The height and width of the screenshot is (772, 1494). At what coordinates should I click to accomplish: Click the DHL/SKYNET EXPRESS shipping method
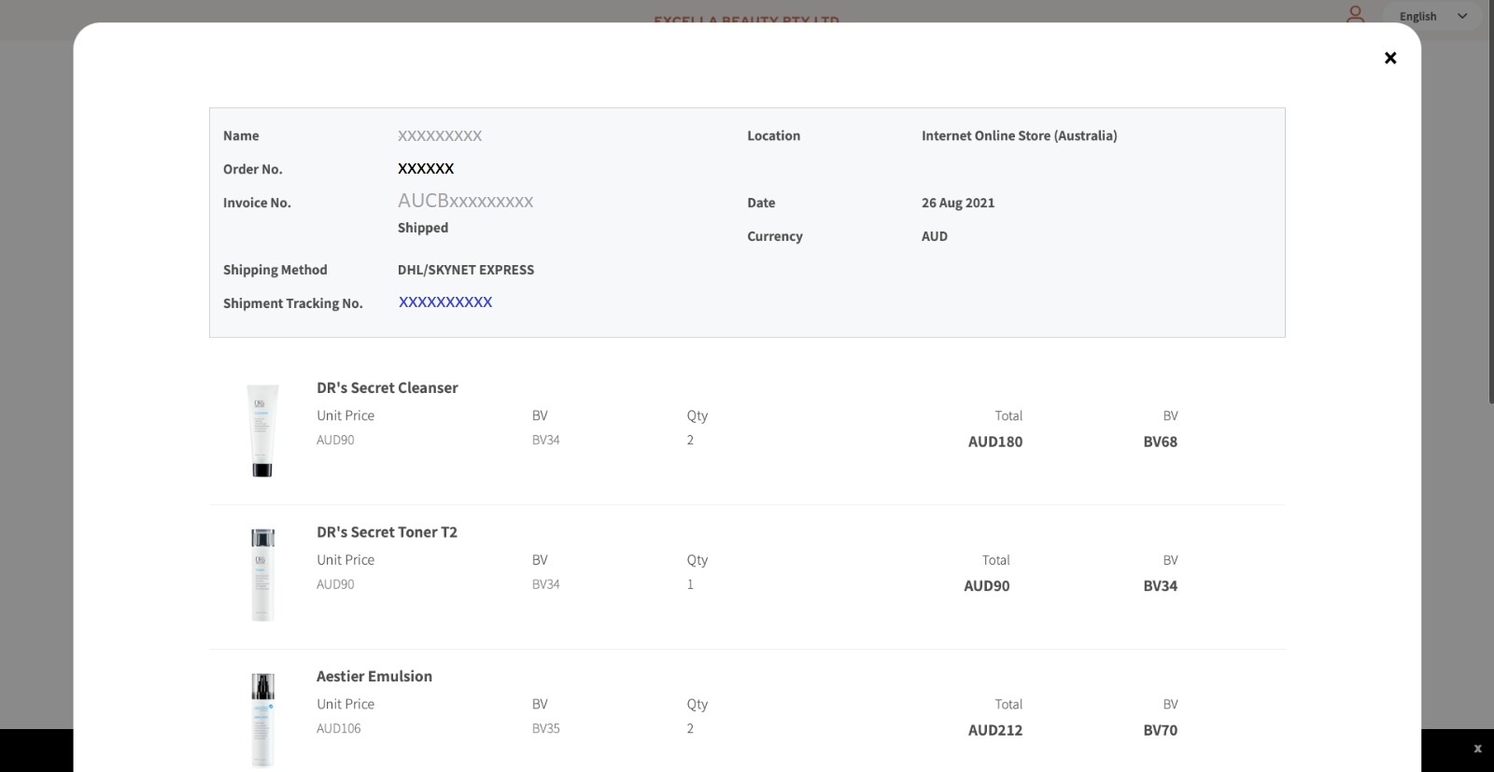465,270
